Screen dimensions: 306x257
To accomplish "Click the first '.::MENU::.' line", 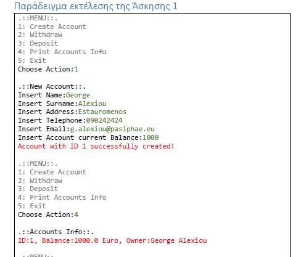I will 38,18.
